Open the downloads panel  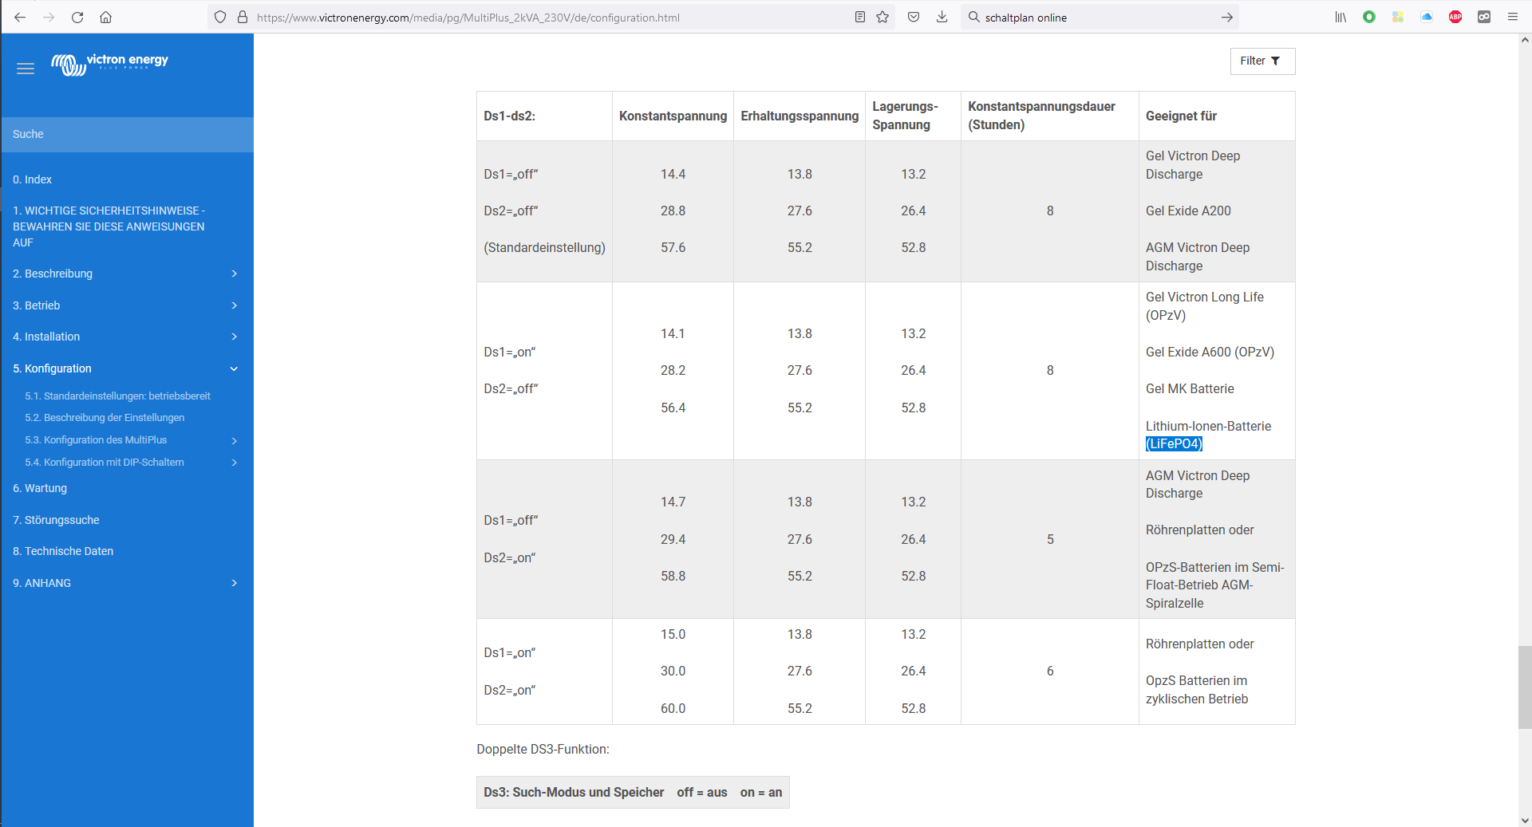coord(942,17)
